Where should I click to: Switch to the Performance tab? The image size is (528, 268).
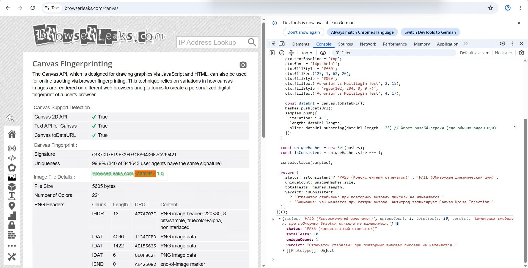tap(395, 44)
